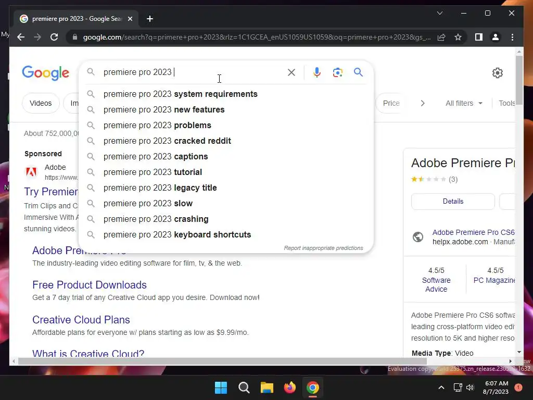Select suggestion captions

226,156
